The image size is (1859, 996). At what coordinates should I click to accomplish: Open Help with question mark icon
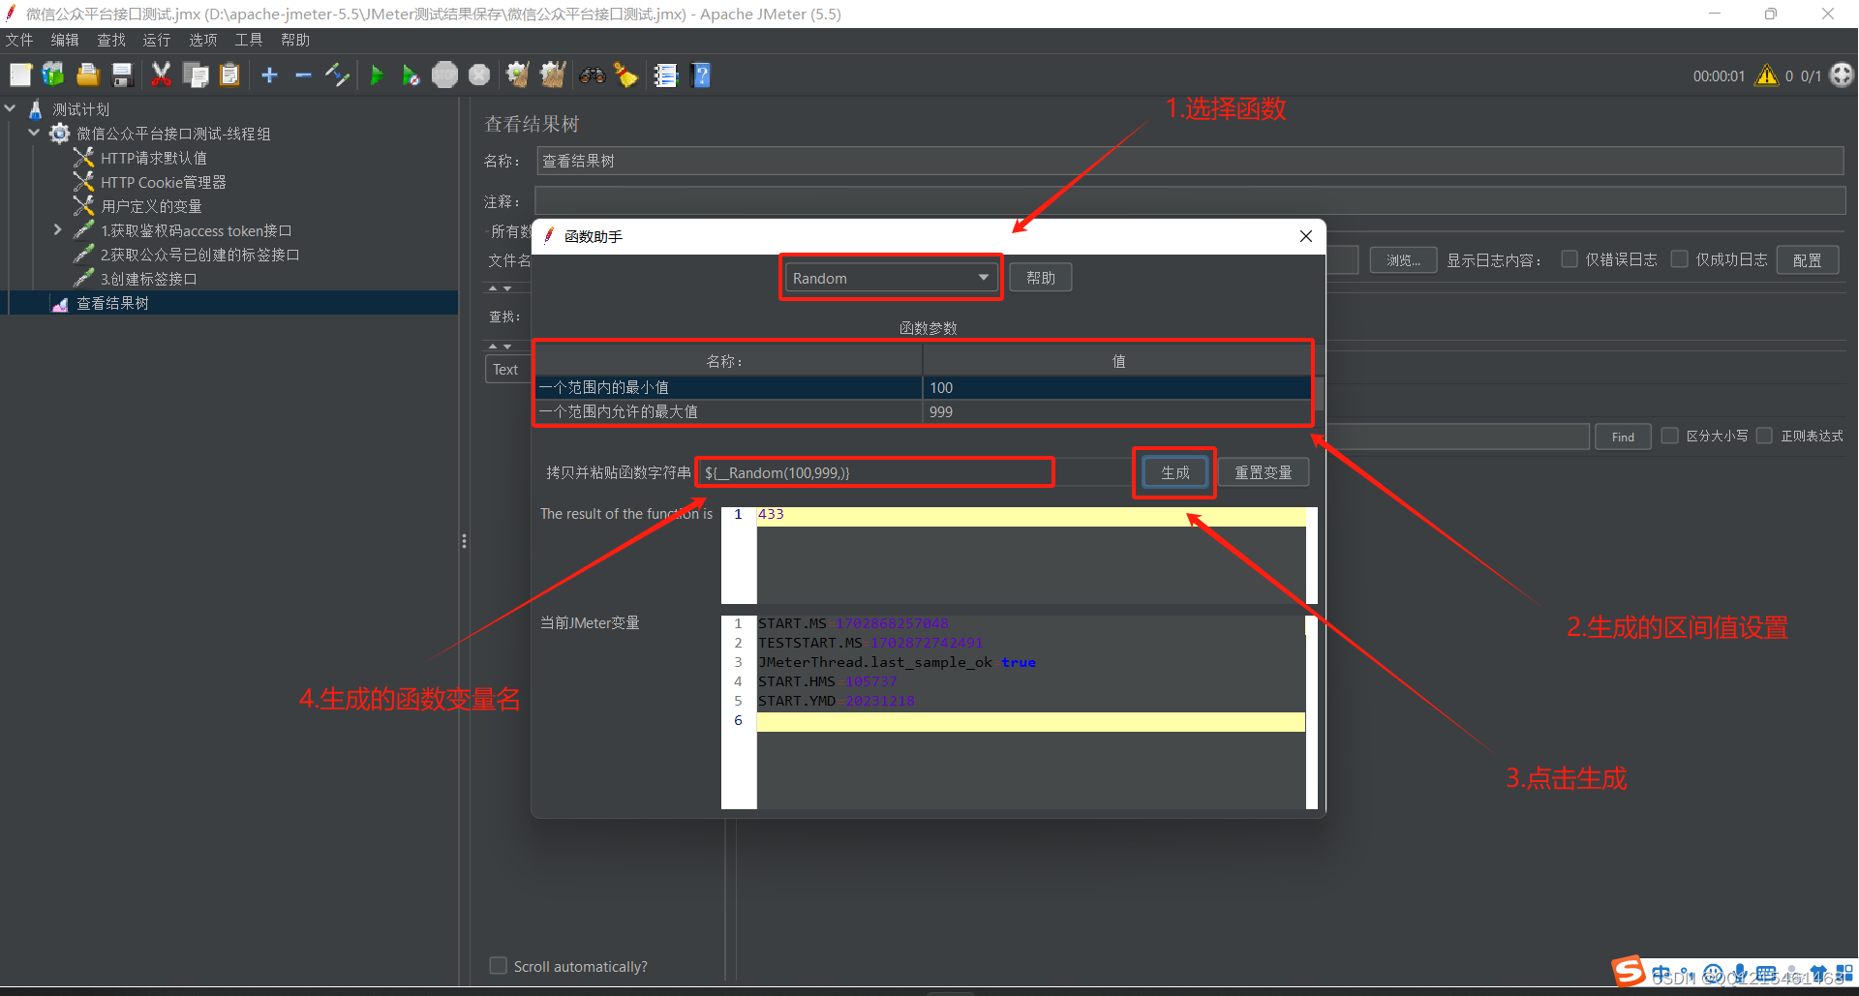(x=701, y=75)
